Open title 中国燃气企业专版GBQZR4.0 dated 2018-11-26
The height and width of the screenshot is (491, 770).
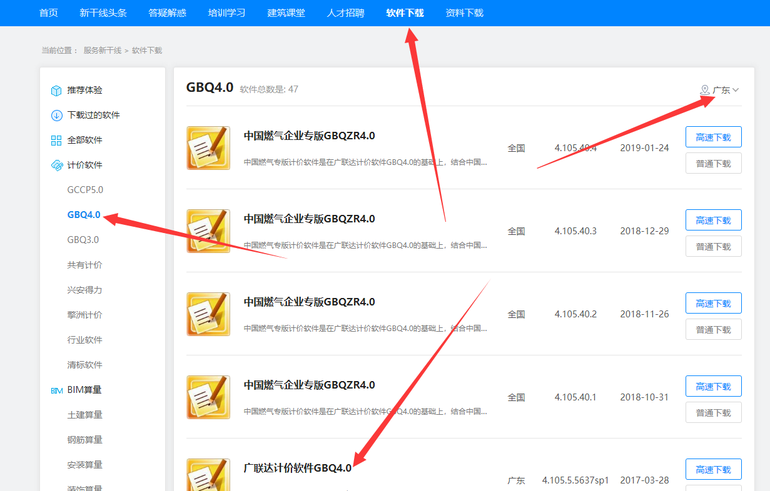(x=310, y=302)
